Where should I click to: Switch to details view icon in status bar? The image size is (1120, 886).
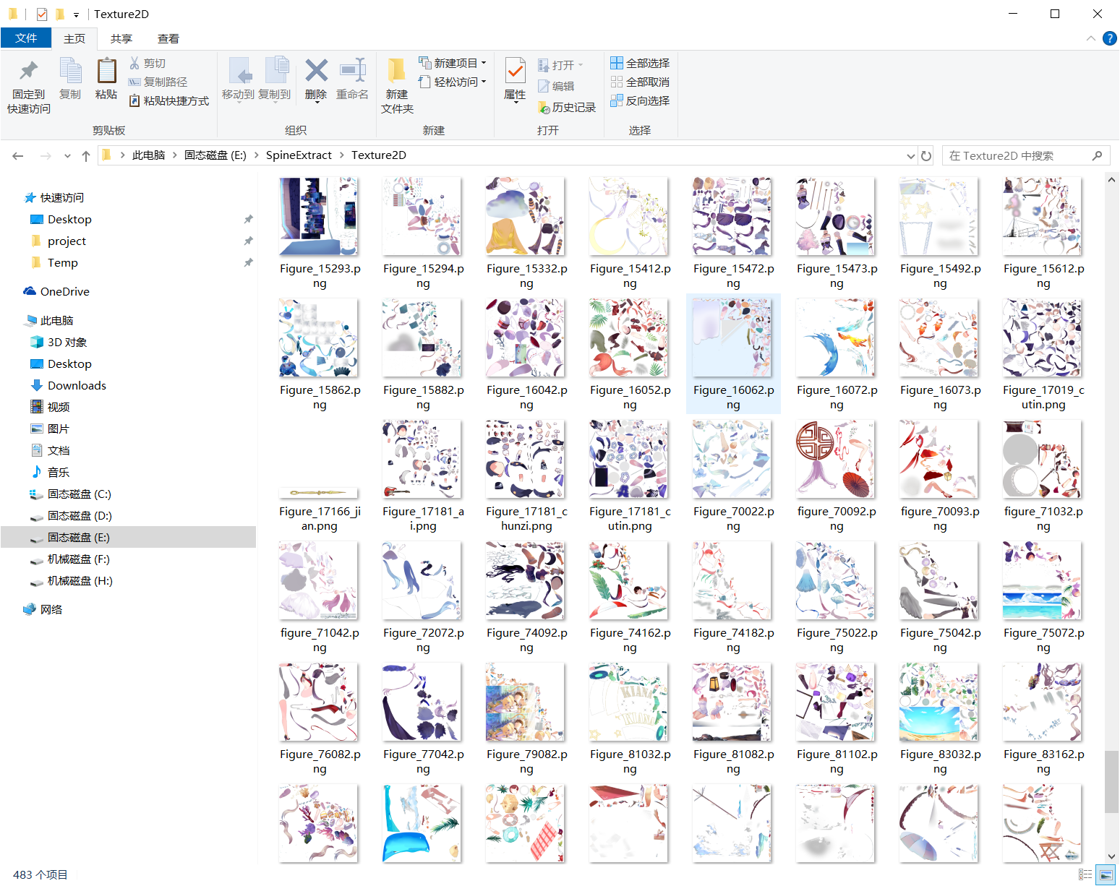click(1085, 875)
